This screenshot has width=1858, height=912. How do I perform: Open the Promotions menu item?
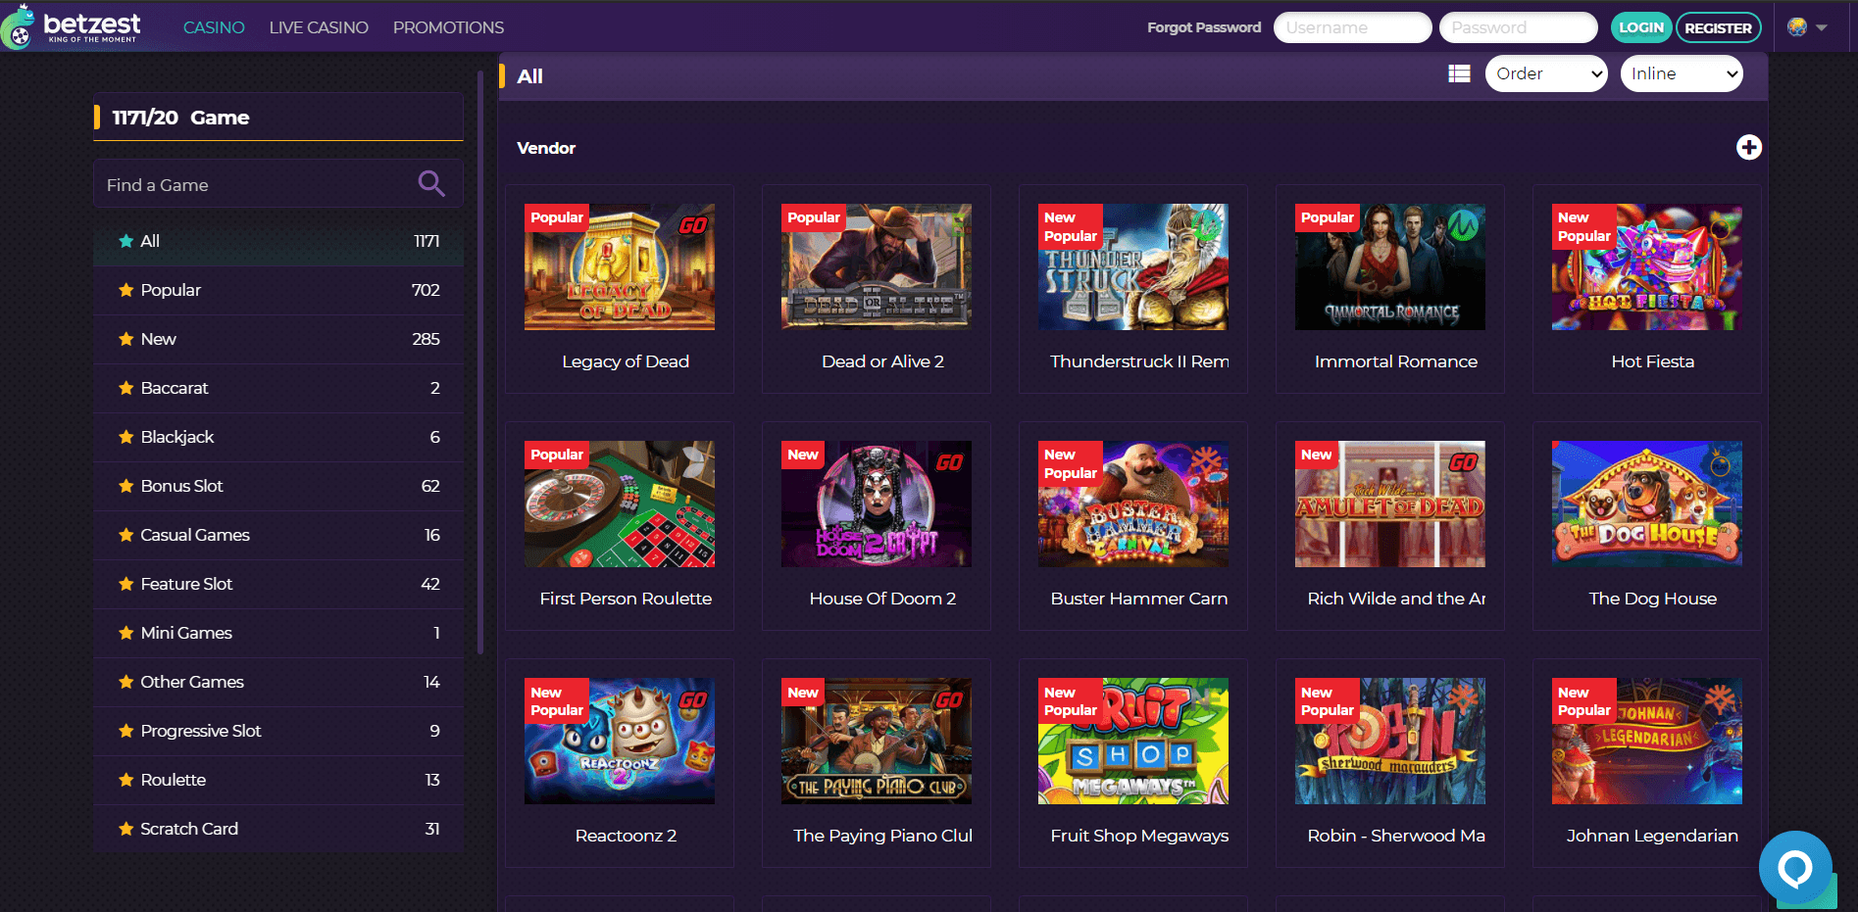coord(448,27)
